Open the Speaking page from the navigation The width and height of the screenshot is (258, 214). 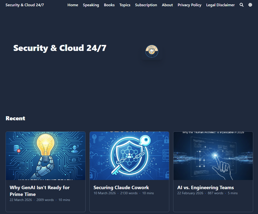(x=91, y=5)
